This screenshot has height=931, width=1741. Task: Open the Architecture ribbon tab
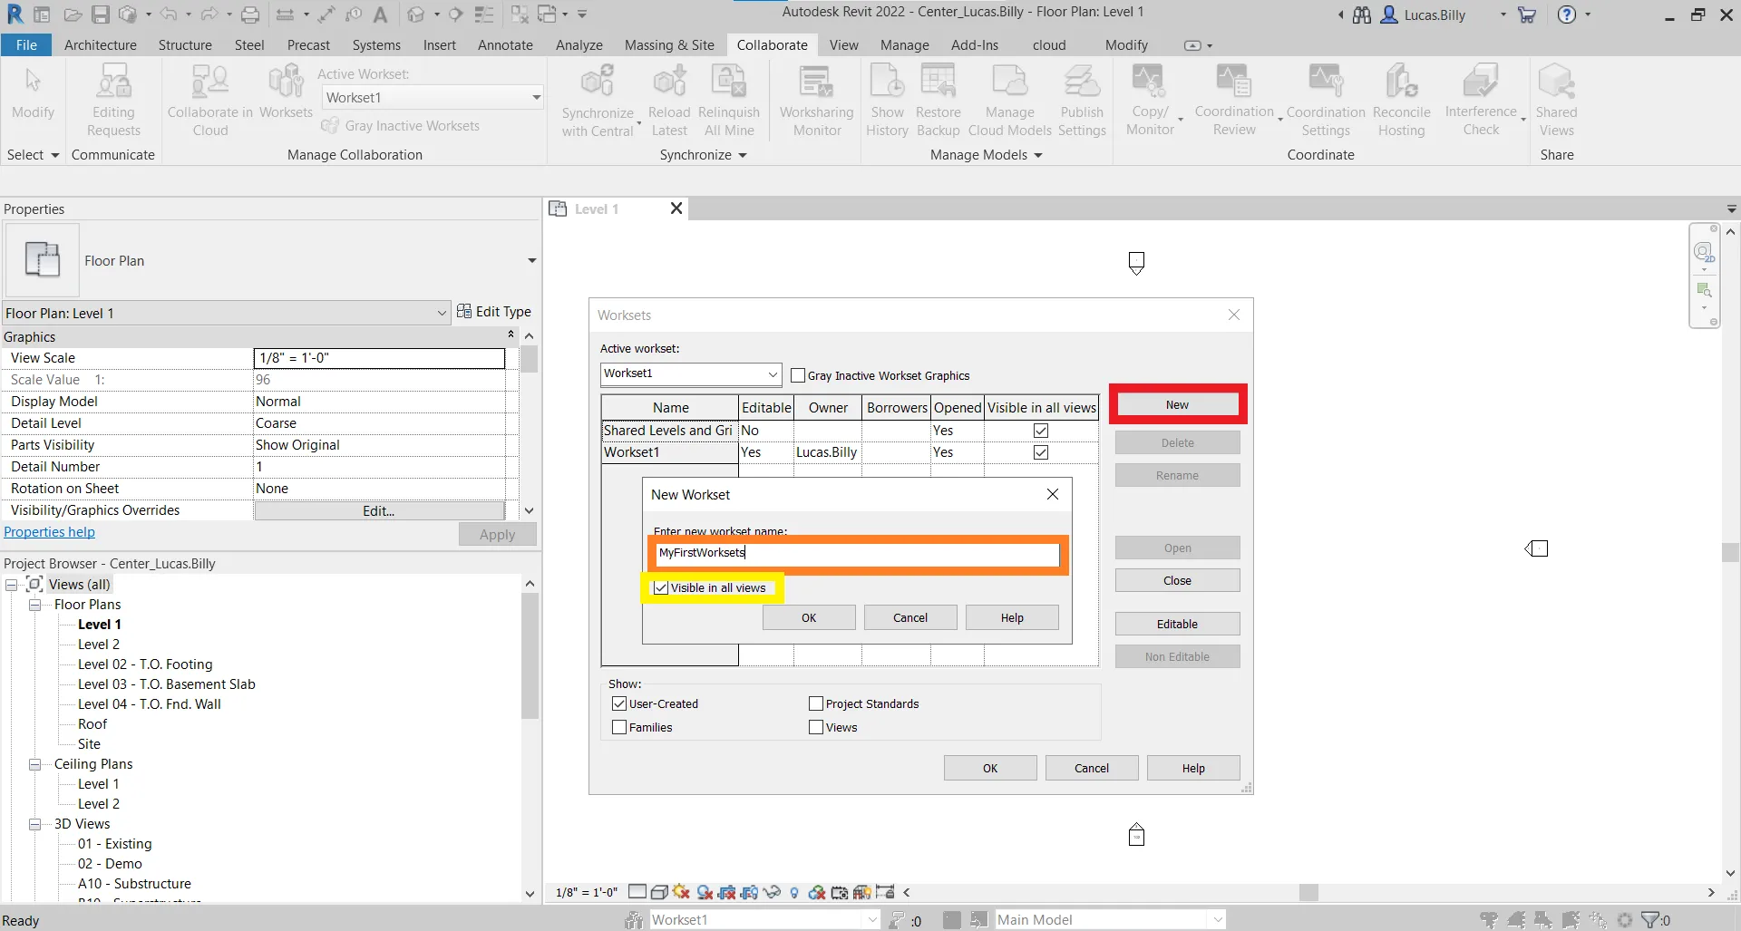pos(101,45)
